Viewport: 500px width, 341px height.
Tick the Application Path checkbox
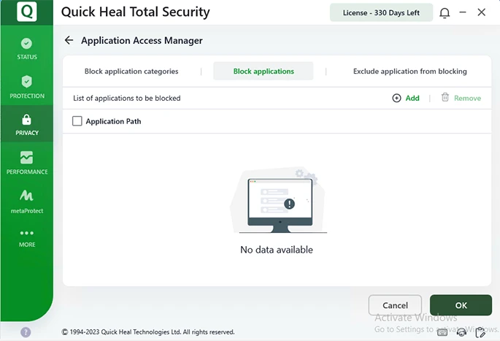click(77, 121)
